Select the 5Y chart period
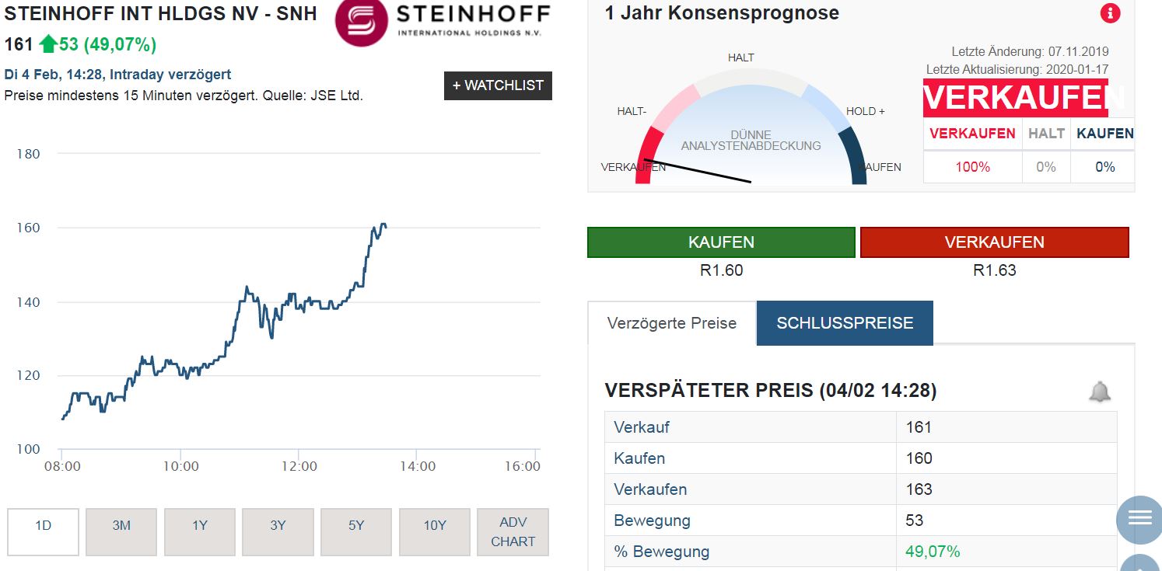This screenshot has width=1162, height=571. click(x=356, y=531)
